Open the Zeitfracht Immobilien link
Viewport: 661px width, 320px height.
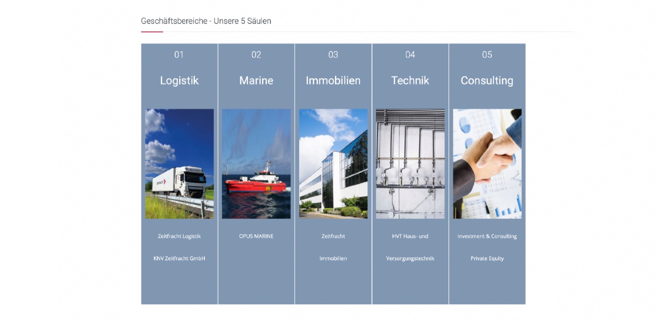333,247
